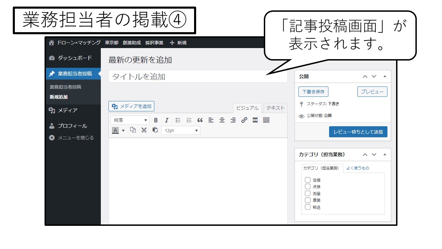Align text right
This screenshot has height=249, width=442.
(233, 120)
